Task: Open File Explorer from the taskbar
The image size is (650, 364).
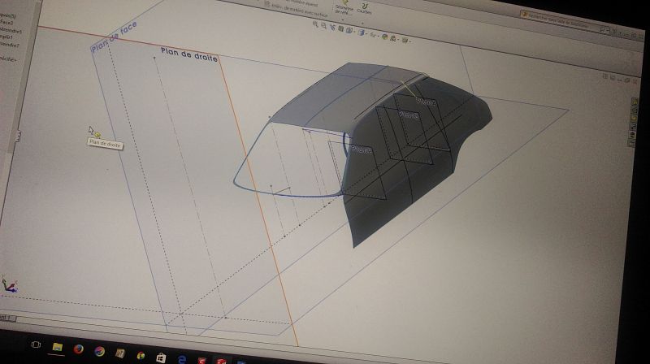Action: pos(58,348)
